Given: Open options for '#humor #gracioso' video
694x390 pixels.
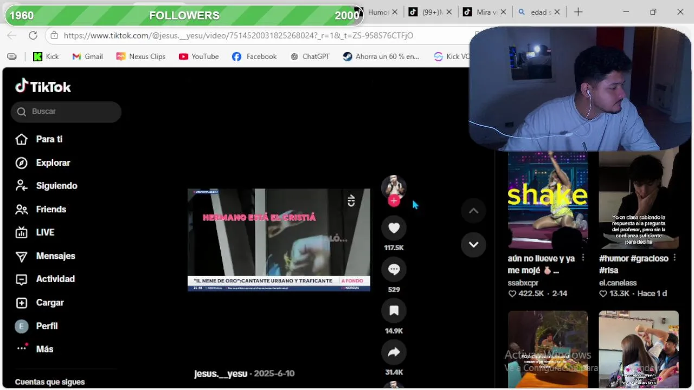Looking at the screenshot, I should [x=674, y=258].
